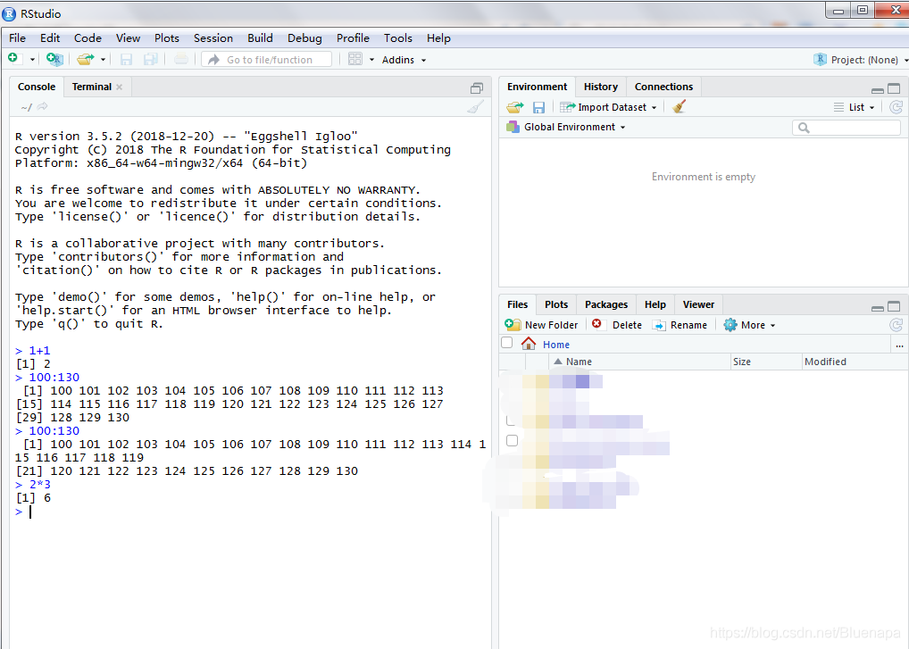
Task: Open the Import Dataset dropdown
Action: click(x=609, y=107)
